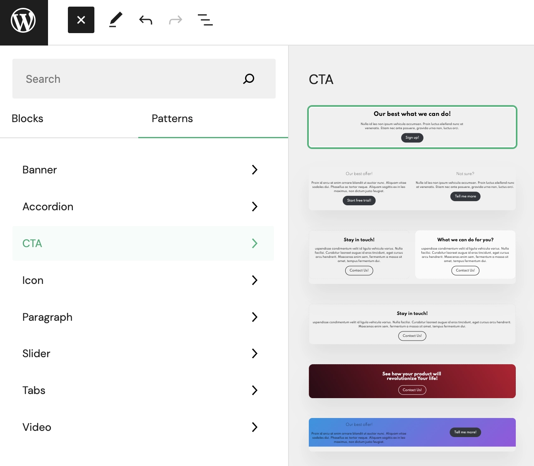The height and width of the screenshot is (466, 534).
Task: Focus the Search input field
Action: 144,79
